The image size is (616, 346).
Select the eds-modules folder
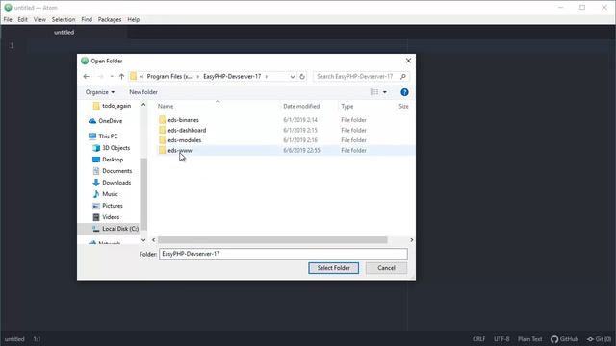pyautogui.click(x=184, y=140)
